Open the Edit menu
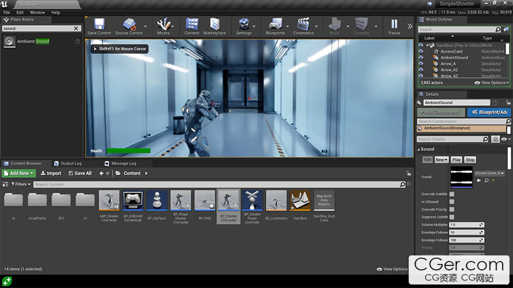513x288 pixels. click(x=20, y=12)
